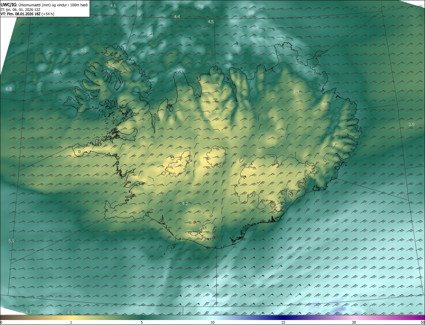Click the map value label 7.2

pyautogui.click(x=84, y=51)
